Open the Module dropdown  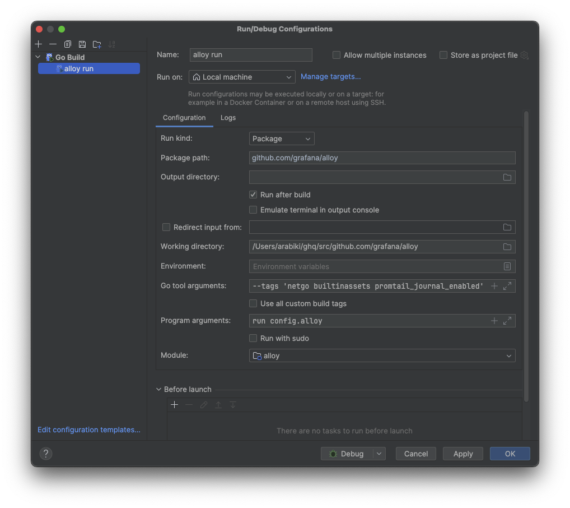(x=382, y=356)
